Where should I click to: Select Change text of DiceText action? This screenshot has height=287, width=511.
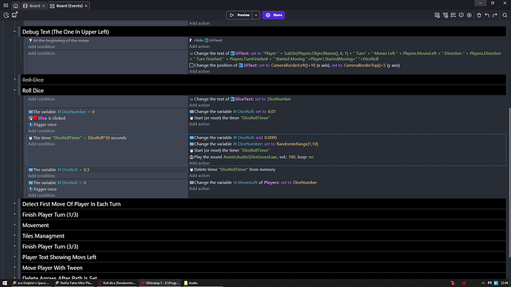240,99
